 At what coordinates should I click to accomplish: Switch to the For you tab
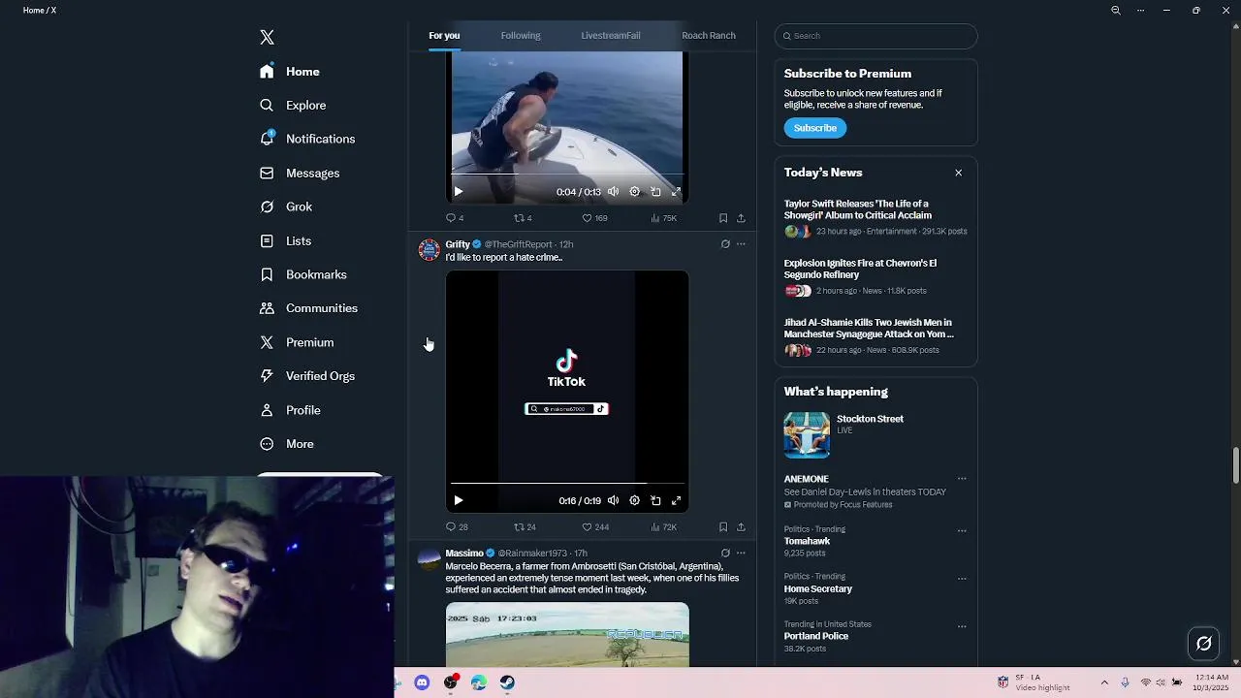(x=444, y=36)
